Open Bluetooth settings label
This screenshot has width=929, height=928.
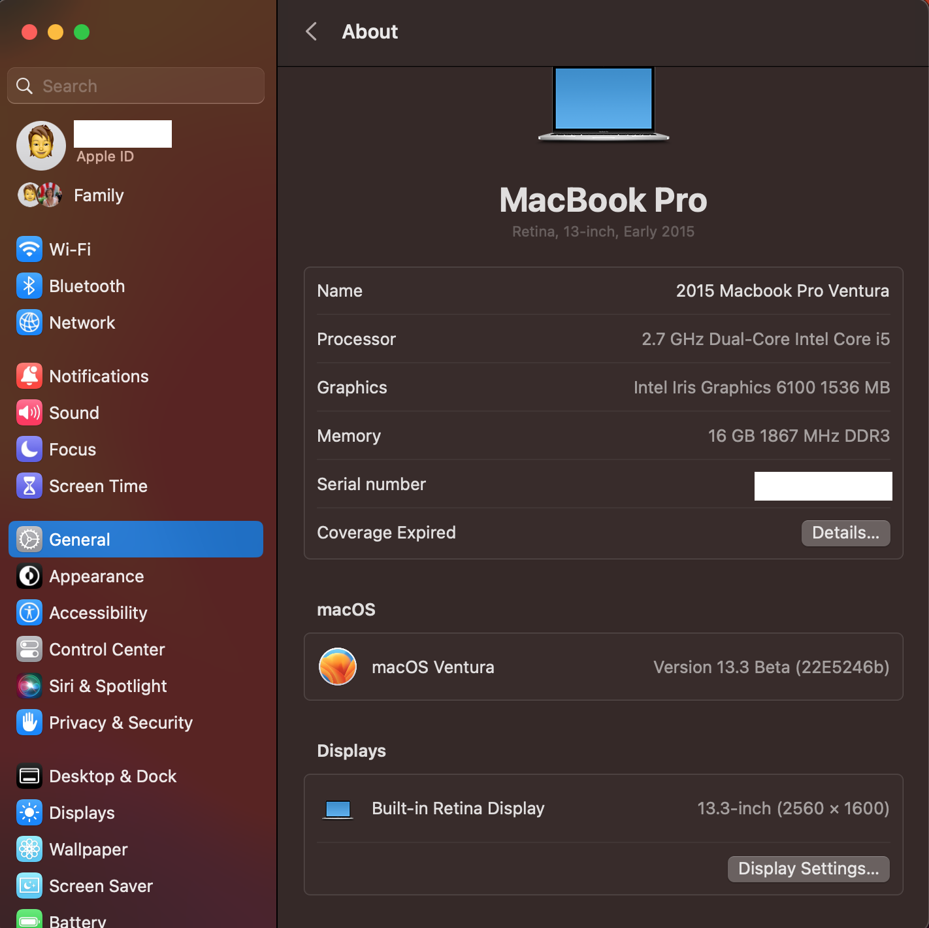click(87, 286)
